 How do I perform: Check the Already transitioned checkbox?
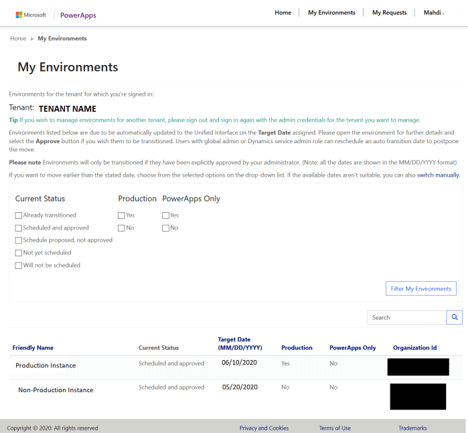pyautogui.click(x=19, y=215)
